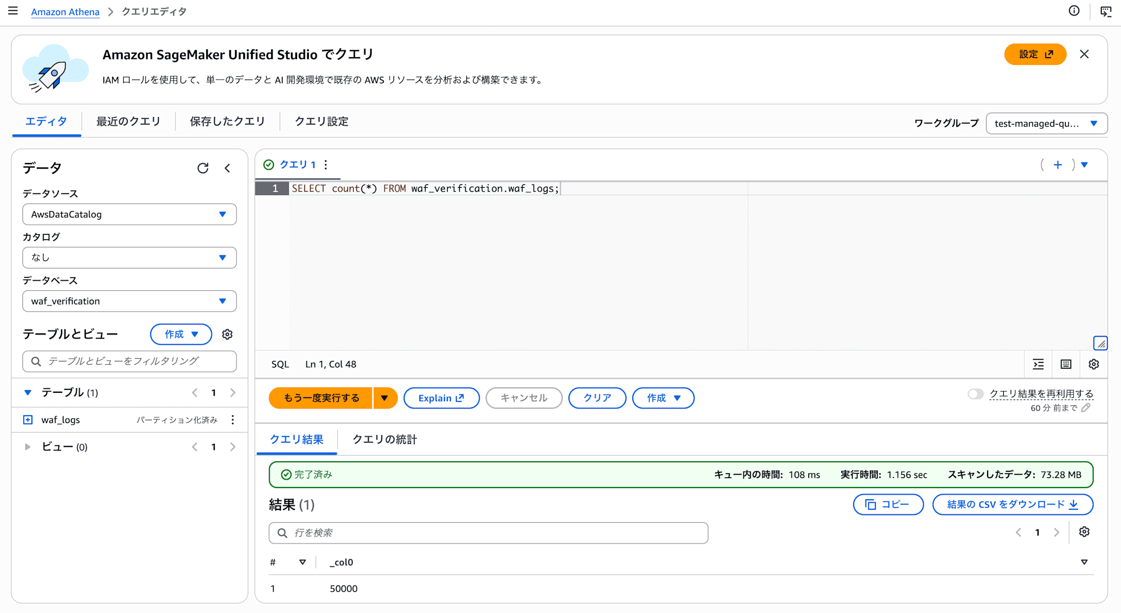This screenshot has height=613, width=1121.
Task: Open Query 1 tab options menu
Action: click(x=326, y=165)
